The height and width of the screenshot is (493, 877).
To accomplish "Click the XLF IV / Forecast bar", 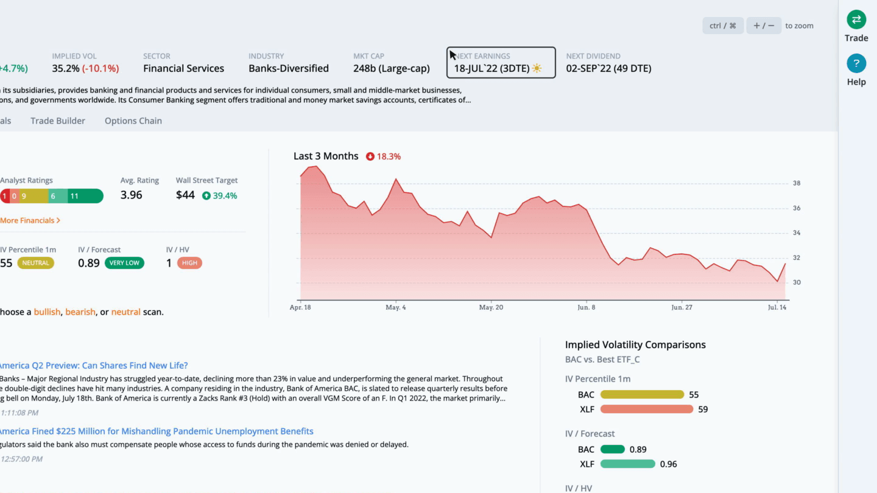I will pos(628,464).
